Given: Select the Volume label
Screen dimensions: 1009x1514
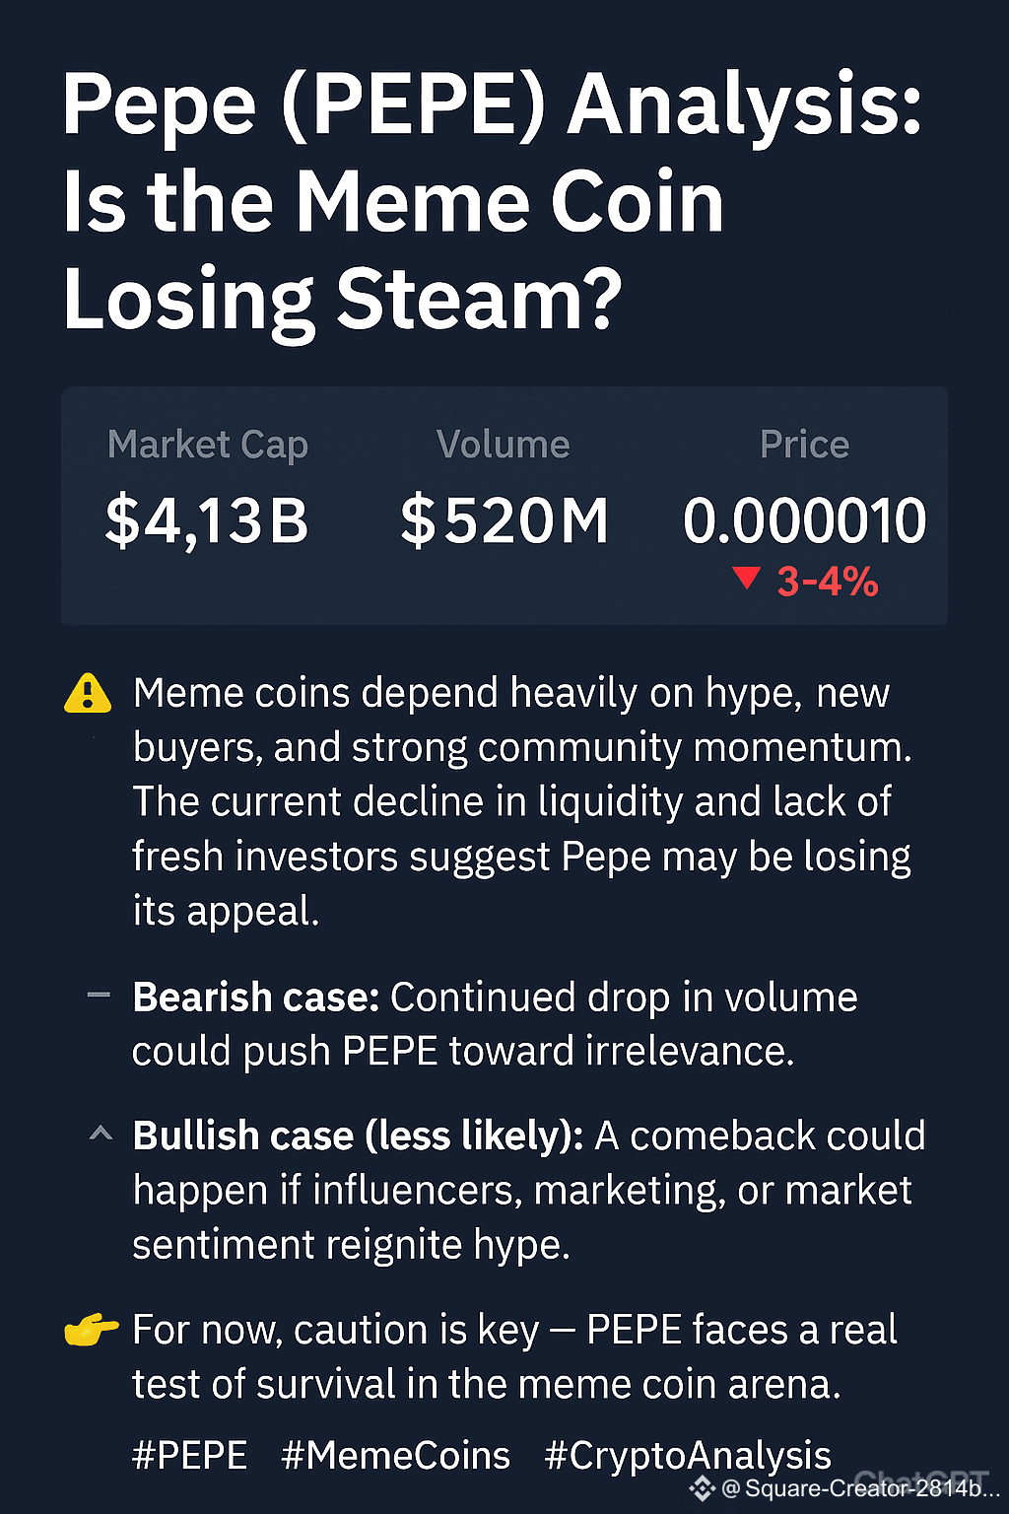Looking at the screenshot, I should tap(504, 445).
